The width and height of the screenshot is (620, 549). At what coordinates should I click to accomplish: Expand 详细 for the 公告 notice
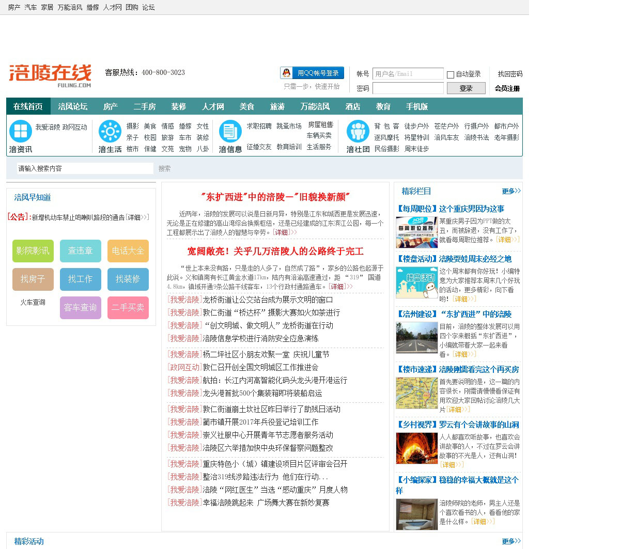137,217
